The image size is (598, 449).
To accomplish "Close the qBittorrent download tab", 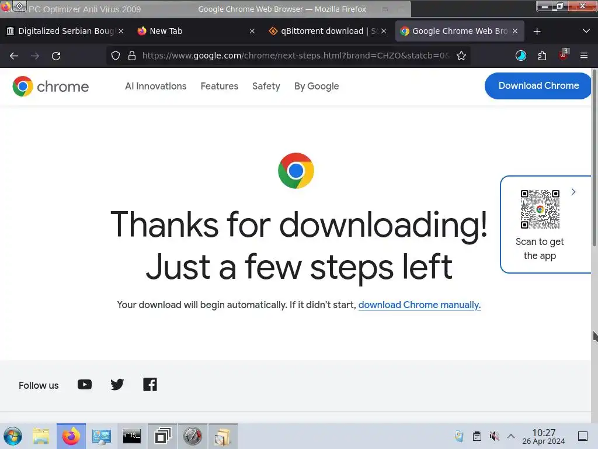I will 384,31.
